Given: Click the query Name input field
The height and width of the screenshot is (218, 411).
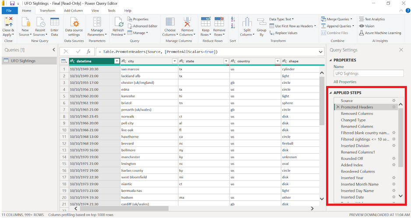Looking at the screenshot, I should pos(368,73).
